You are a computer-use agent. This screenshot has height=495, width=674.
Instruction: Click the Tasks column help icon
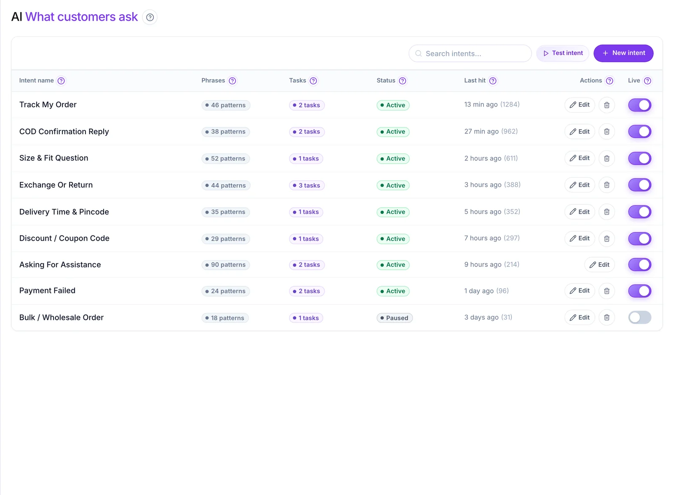click(x=313, y=81)
